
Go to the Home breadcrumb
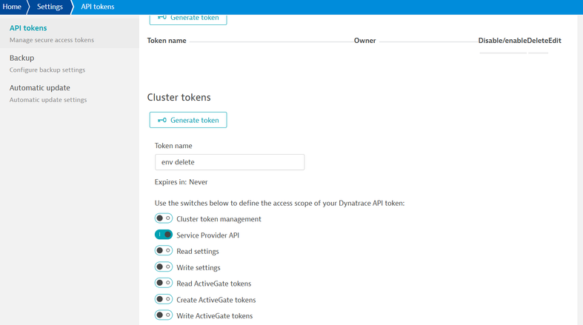12,7
